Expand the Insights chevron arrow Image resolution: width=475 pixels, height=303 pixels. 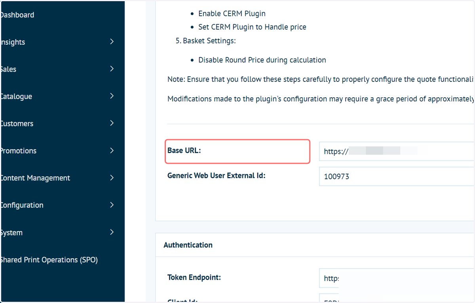coord(112,42)
